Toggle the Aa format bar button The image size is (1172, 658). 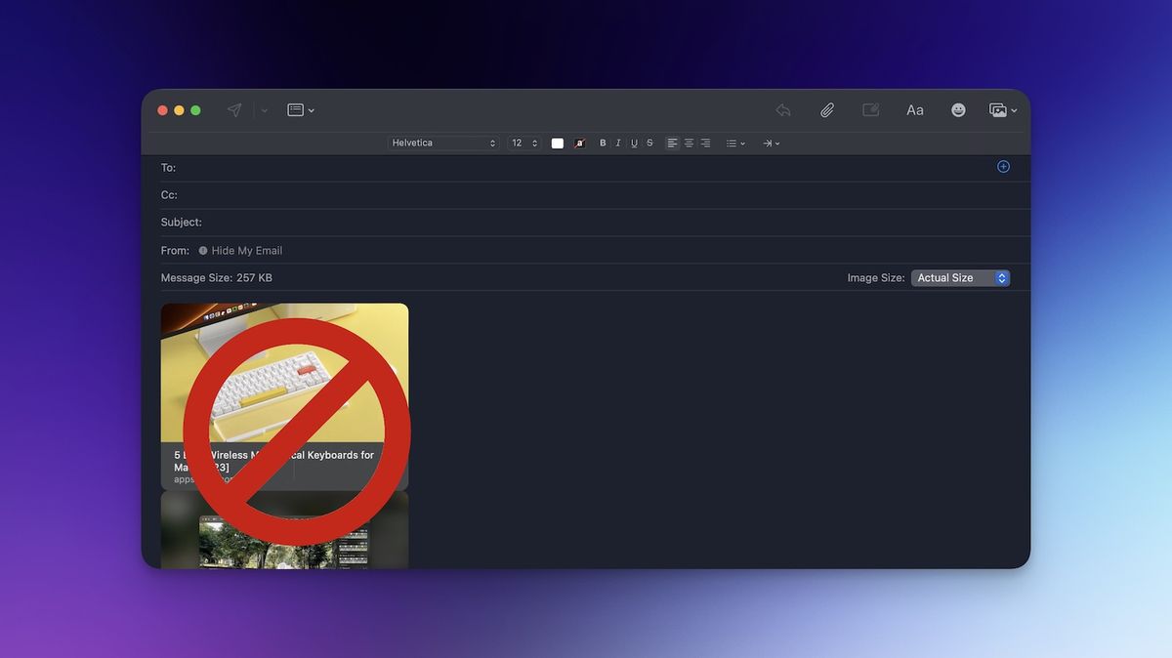(914, 110)
